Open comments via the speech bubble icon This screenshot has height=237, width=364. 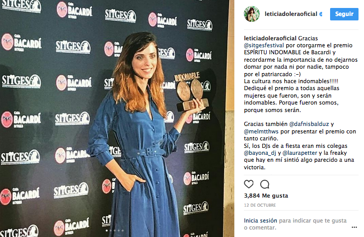point(265,184)
